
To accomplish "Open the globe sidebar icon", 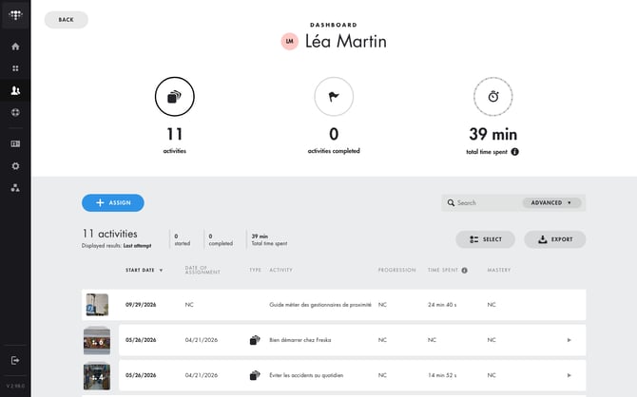I will (15, 112).
